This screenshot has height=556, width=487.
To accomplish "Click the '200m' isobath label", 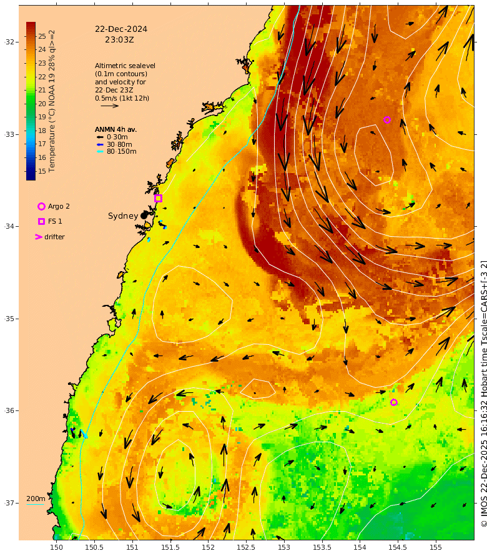I will point(36,499).
